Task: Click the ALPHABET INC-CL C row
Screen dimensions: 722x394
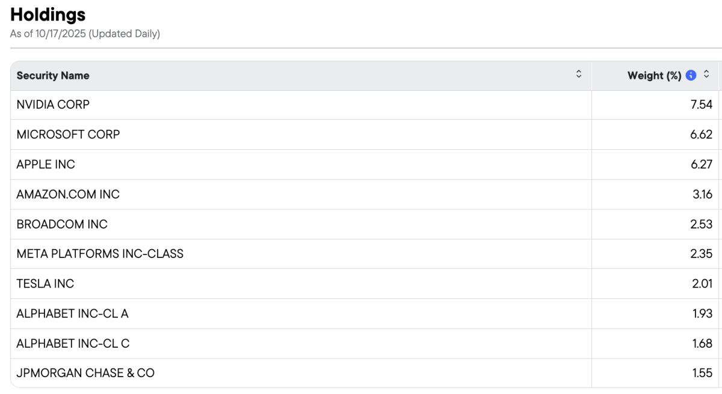Action: tap(73, 343)
